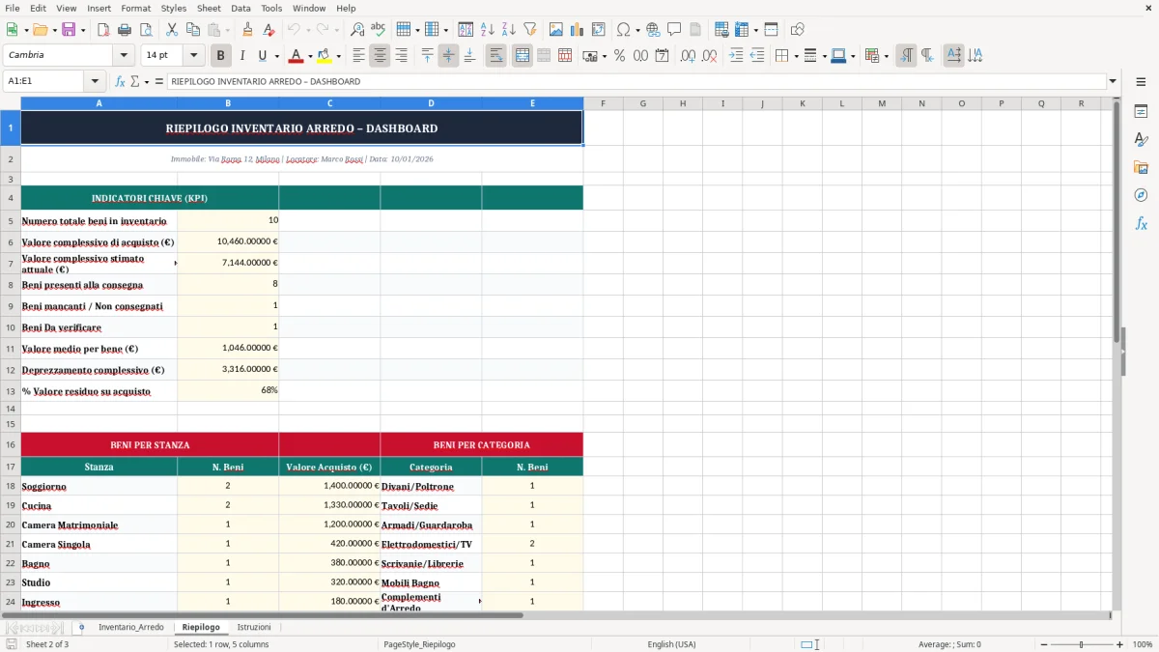
Task: Open the Font Name dropdown
Action: tap(123, 56)
